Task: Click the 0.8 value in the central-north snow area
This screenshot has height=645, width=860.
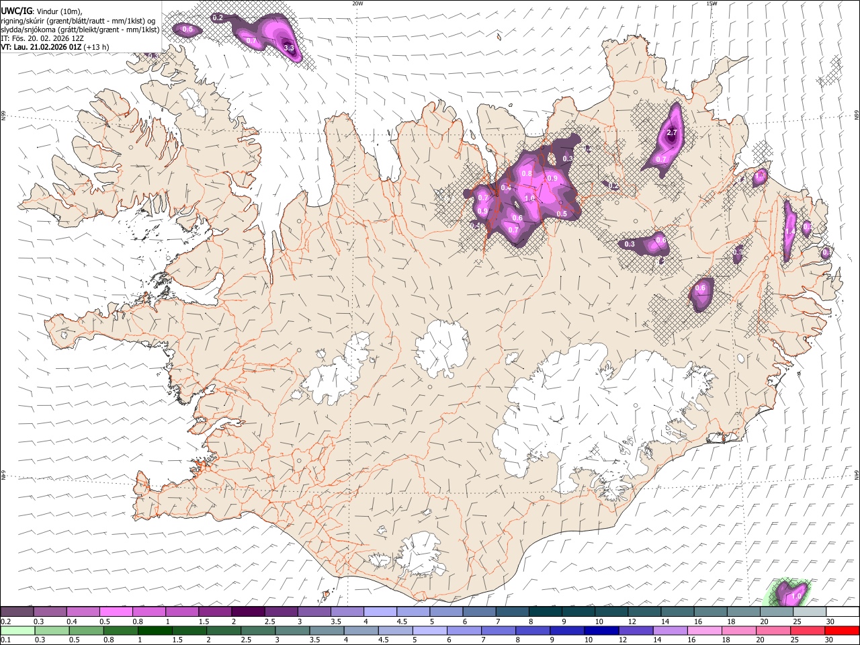Action: tap(527, 174)
